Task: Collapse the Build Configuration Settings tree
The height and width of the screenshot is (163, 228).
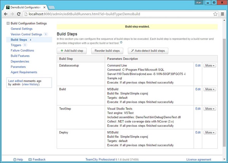Action: click(x=8, y=24)
